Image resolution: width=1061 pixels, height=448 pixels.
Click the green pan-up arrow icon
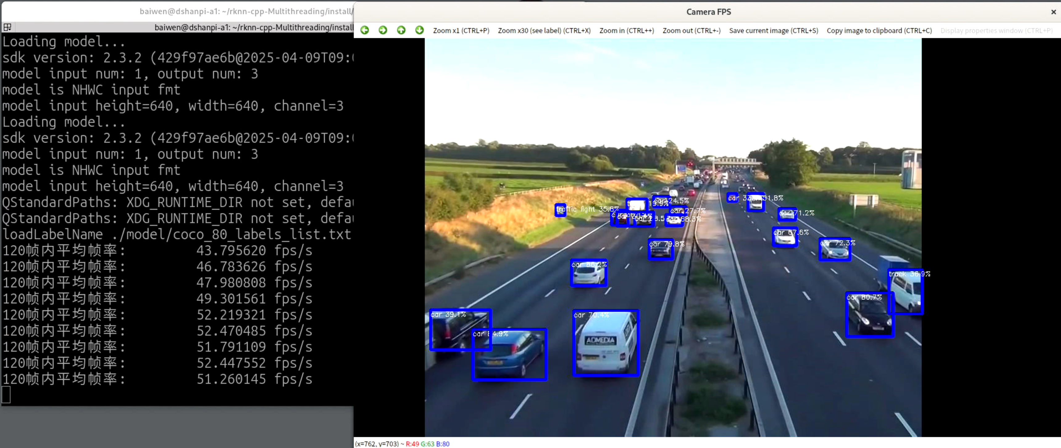tap(401, 30)
